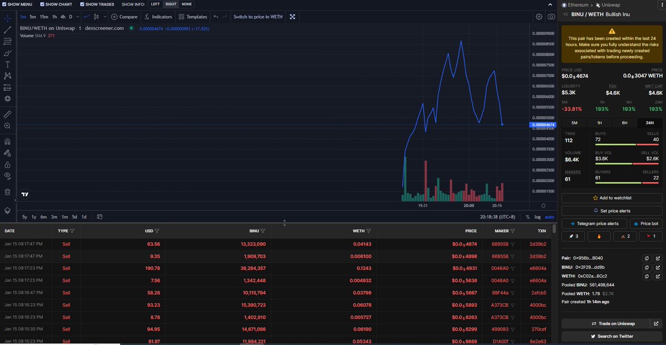
Task: Select the text annotation tool
Action: [8, 64]
